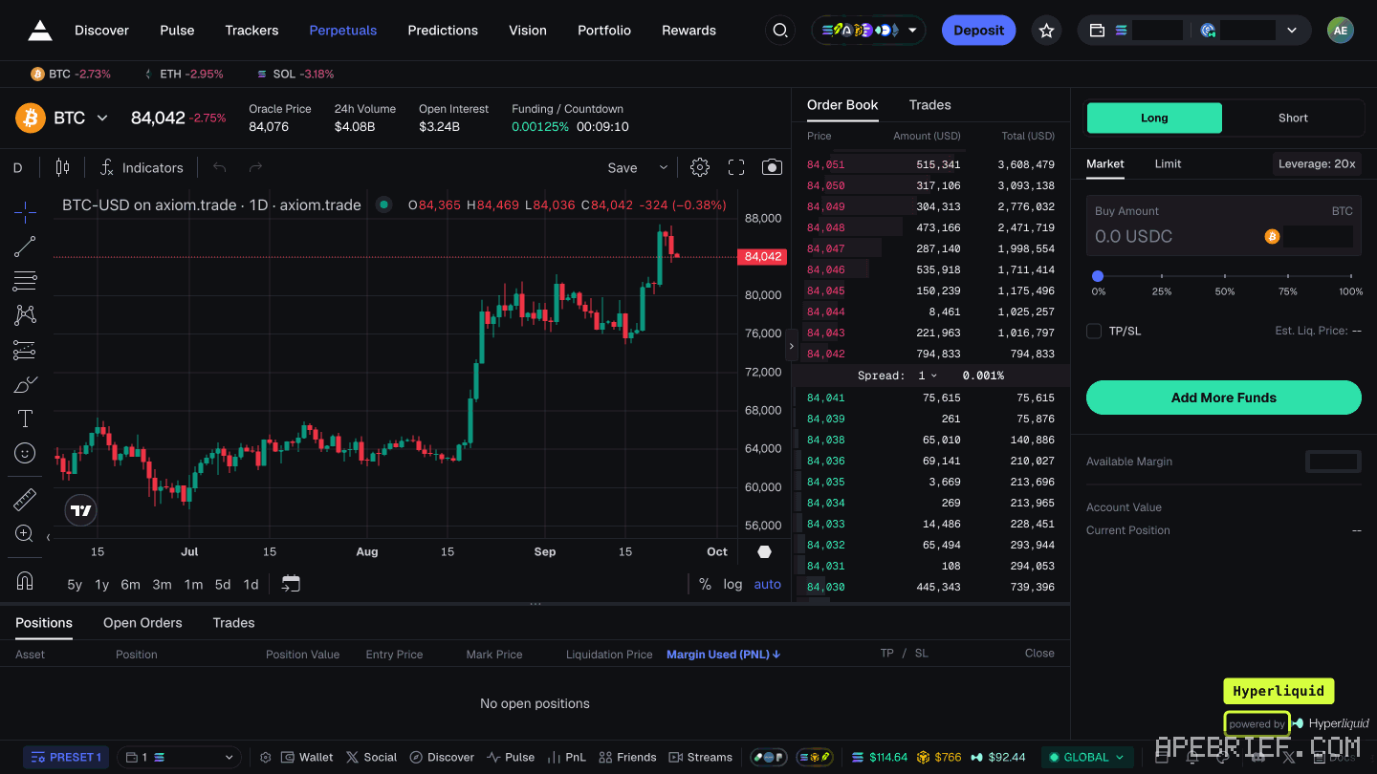Click the buy amount slider handle
1377x774 pixels.
click(1098, 276)
